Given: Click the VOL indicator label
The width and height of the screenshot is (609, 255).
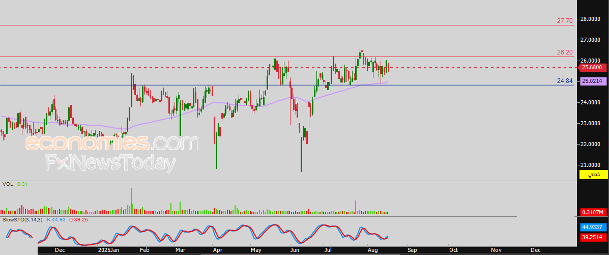Looking at the screenshot, I should (x=8, y=184).
